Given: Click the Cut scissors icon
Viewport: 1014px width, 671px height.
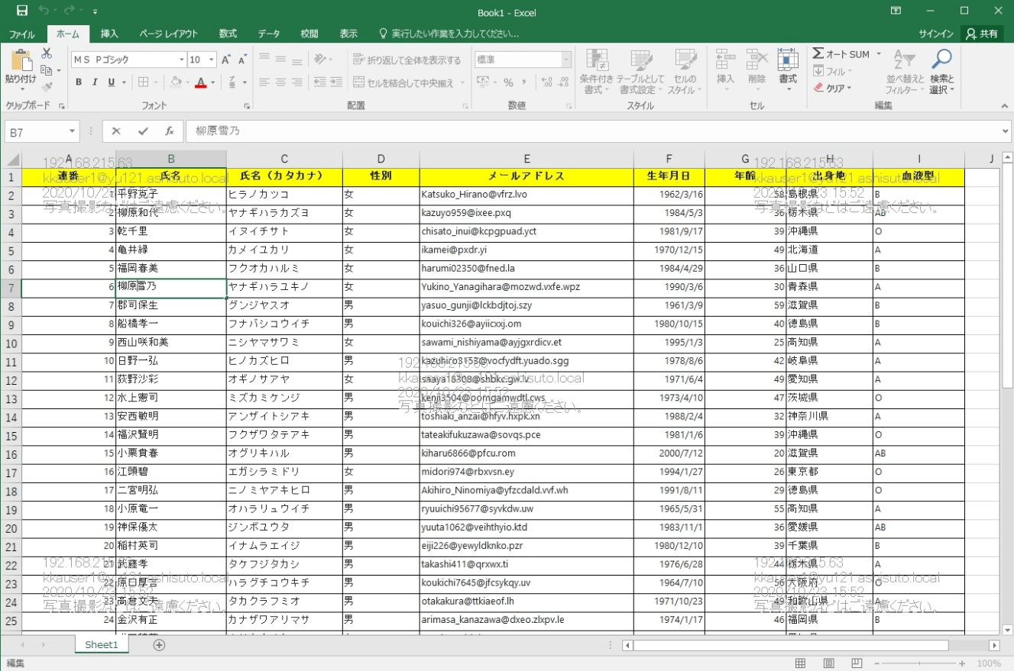Looking at the screenshot, I should coord(47,53).
